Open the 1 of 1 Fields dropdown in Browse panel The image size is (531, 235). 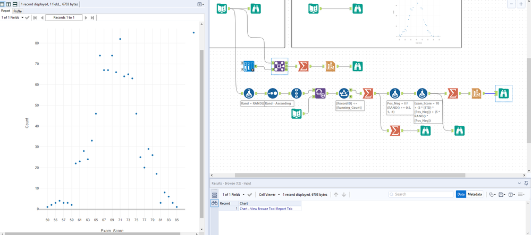coord(12,18)
